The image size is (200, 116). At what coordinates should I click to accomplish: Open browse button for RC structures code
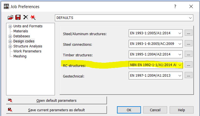[x=189, y=65]
